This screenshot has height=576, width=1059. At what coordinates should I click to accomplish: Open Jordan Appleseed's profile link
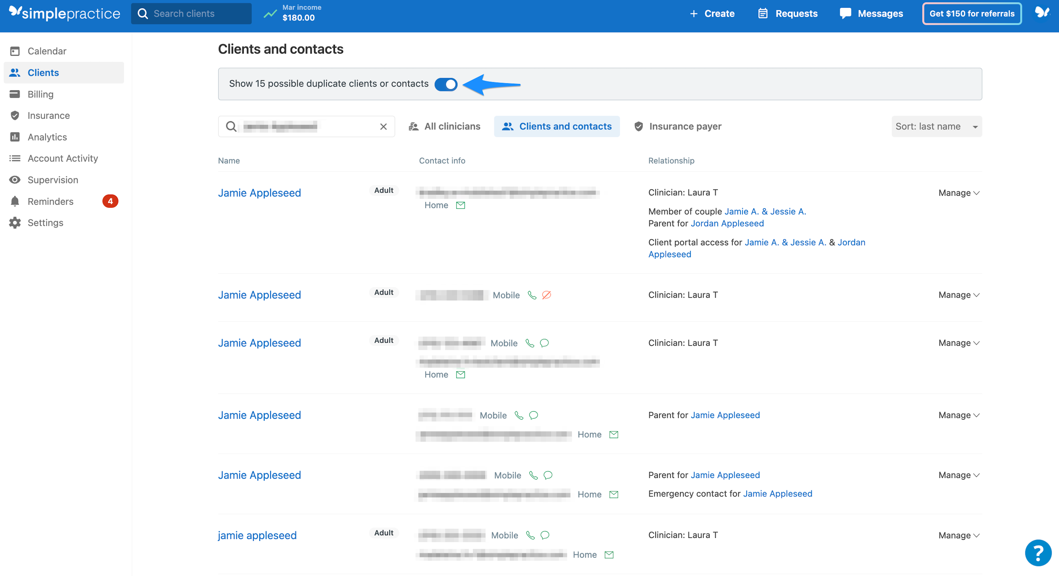click(727, 223)
